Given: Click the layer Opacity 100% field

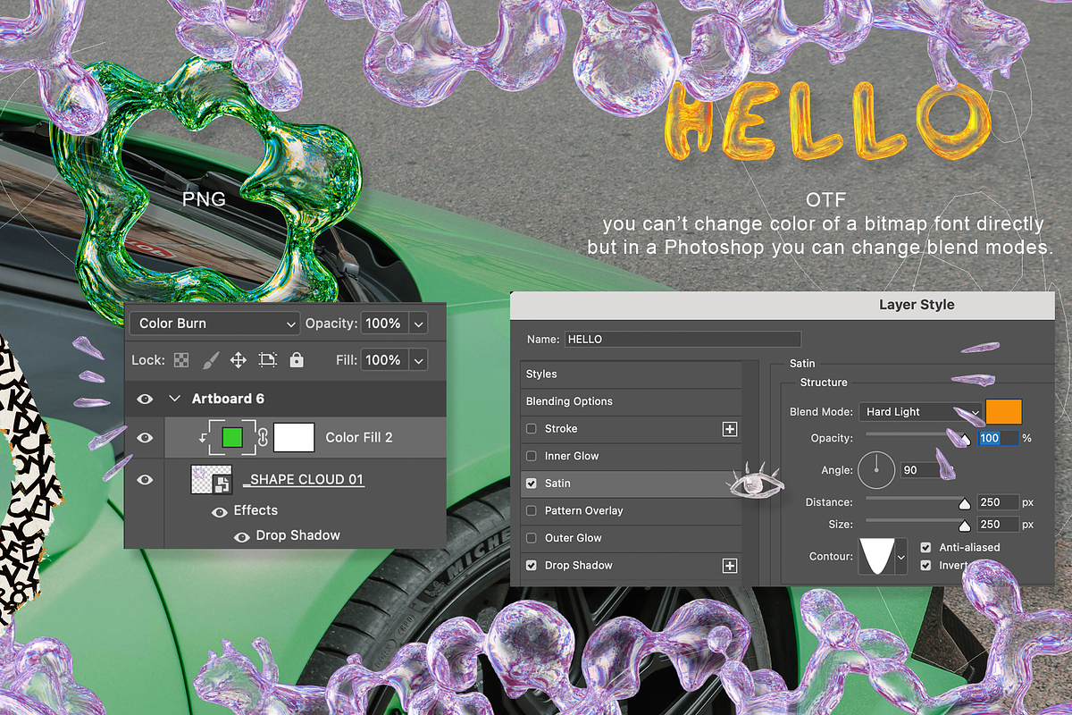Looking at the screenshot, I should (384, 324).
